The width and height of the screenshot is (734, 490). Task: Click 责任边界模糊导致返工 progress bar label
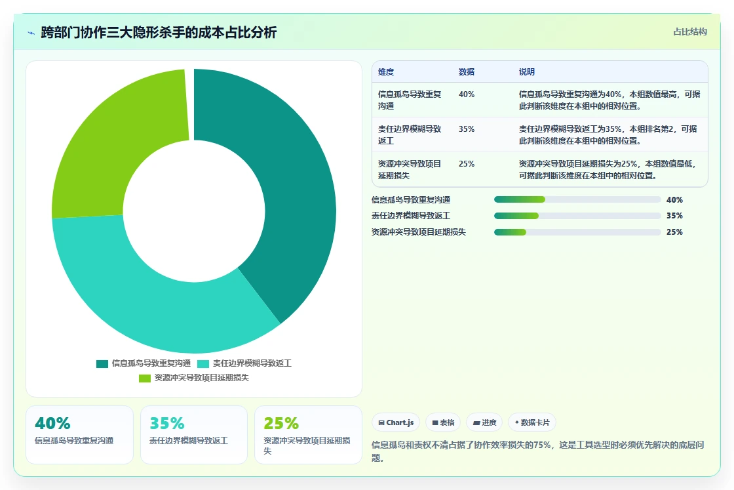411,216
